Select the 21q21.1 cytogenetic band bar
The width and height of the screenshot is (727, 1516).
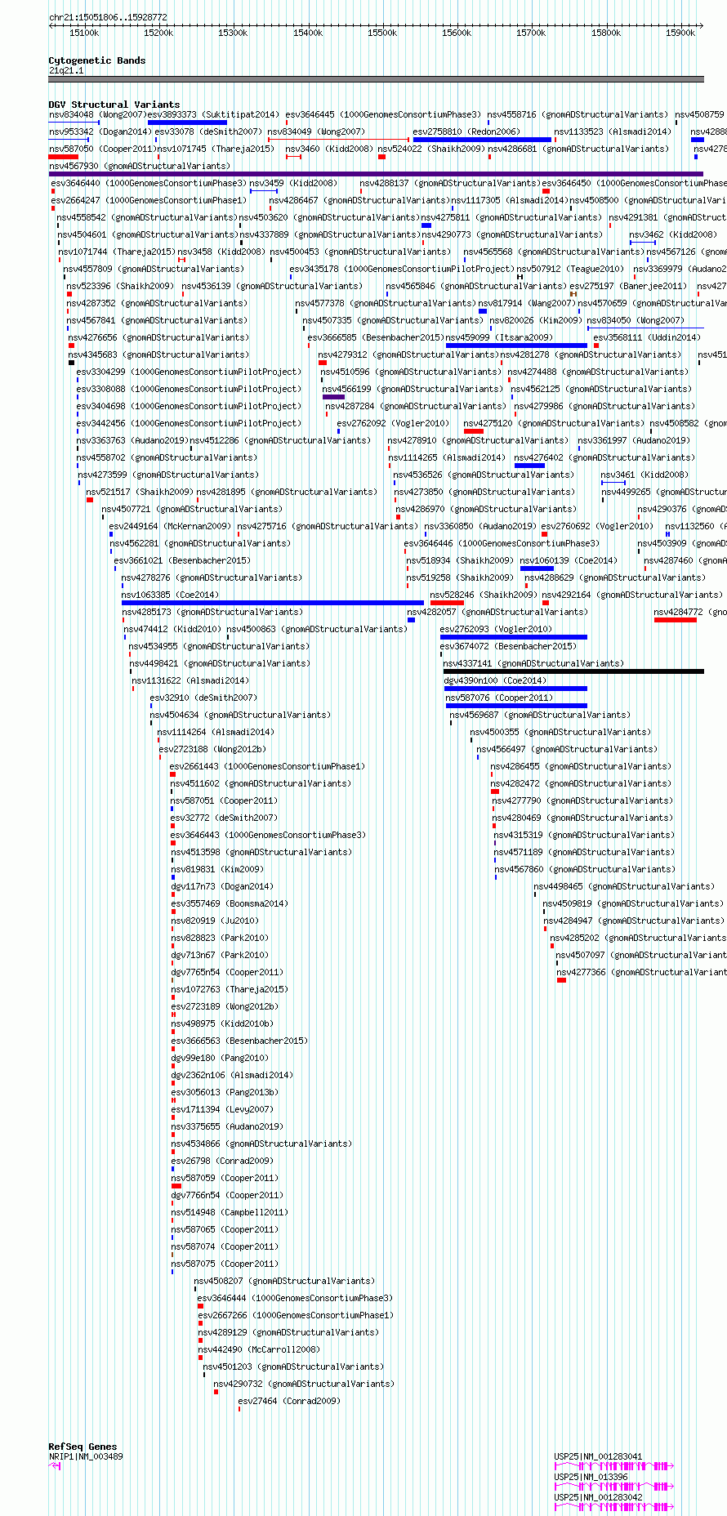tap(376, 79)
